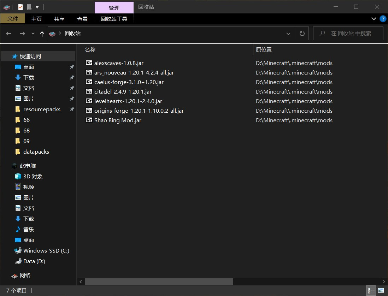Open the 3D 对象 folder
Viewport: 388px width, 296px height.
[x=33, y=177]
